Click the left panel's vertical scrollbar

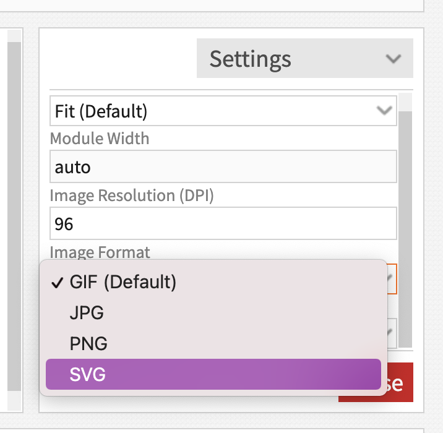[14, 216]
